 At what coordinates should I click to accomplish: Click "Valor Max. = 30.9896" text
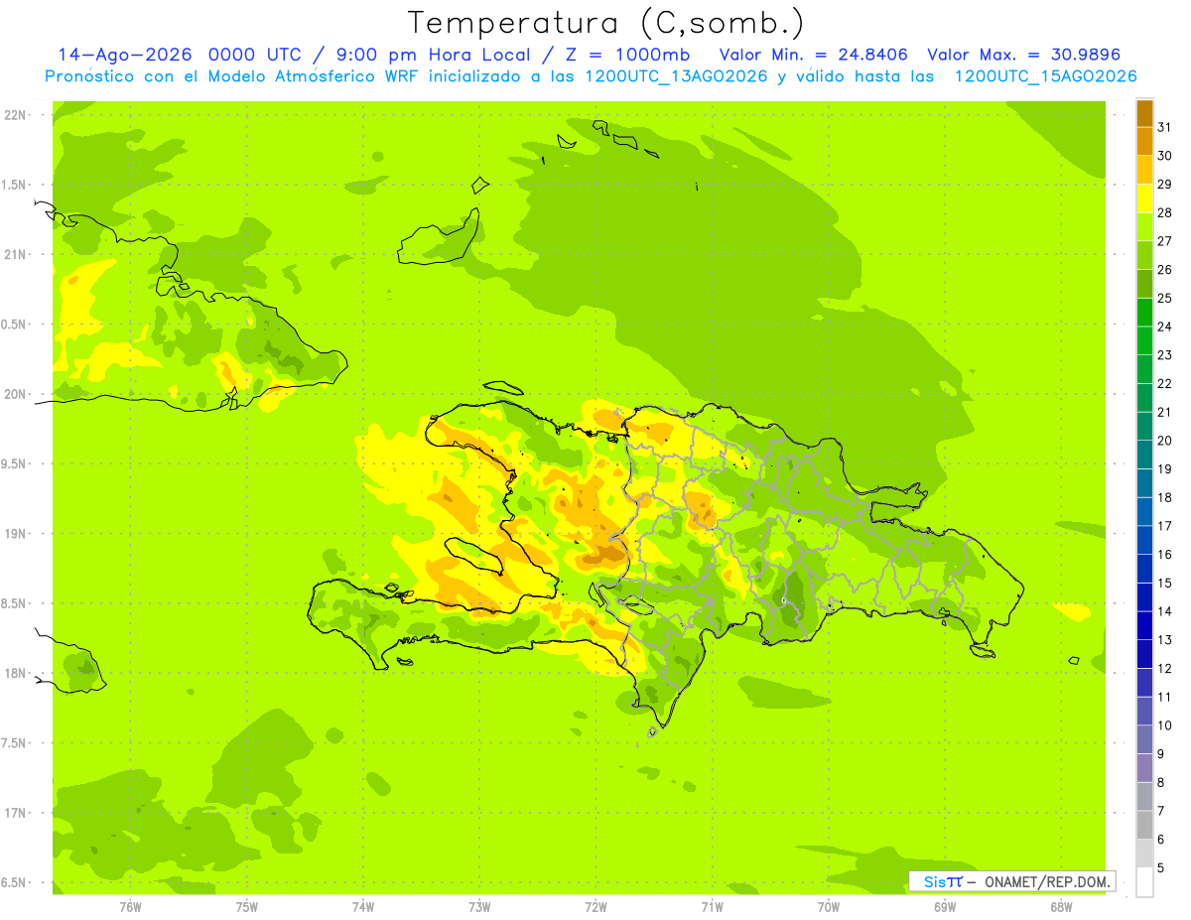[x=1023, y=55]
